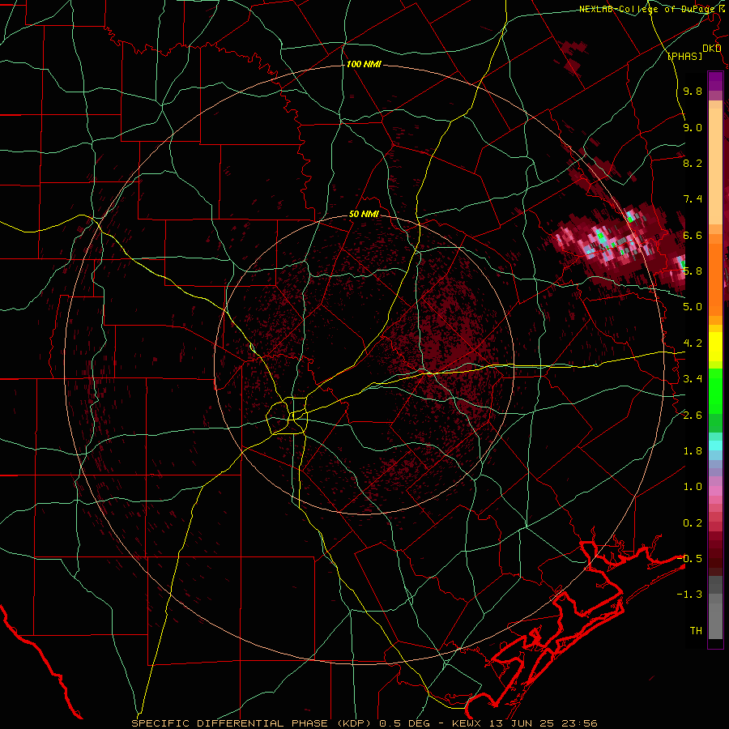Click the pink segment of the color bar
Image resolution: width=729 pixels, height=729 pixels.
point(715,491)
